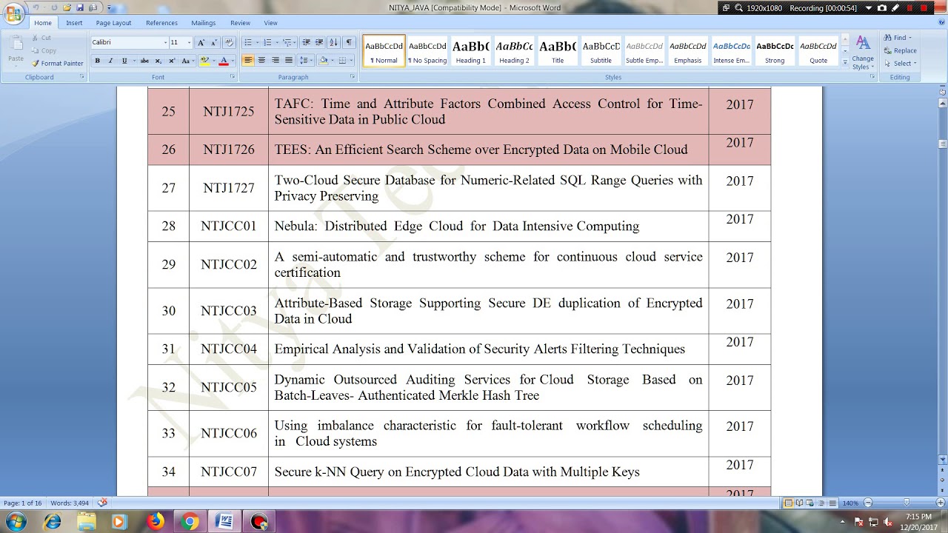This screenshot has height=533, width=948.
Task: Apply the Quote style
Action: tap(818, 51)
